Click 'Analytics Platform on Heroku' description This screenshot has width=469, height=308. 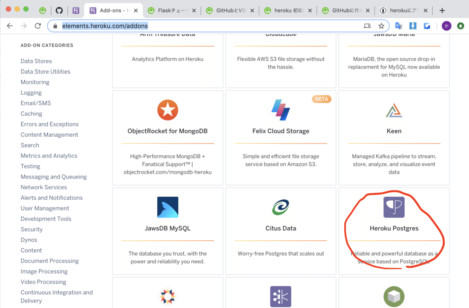tap(168, 59)
